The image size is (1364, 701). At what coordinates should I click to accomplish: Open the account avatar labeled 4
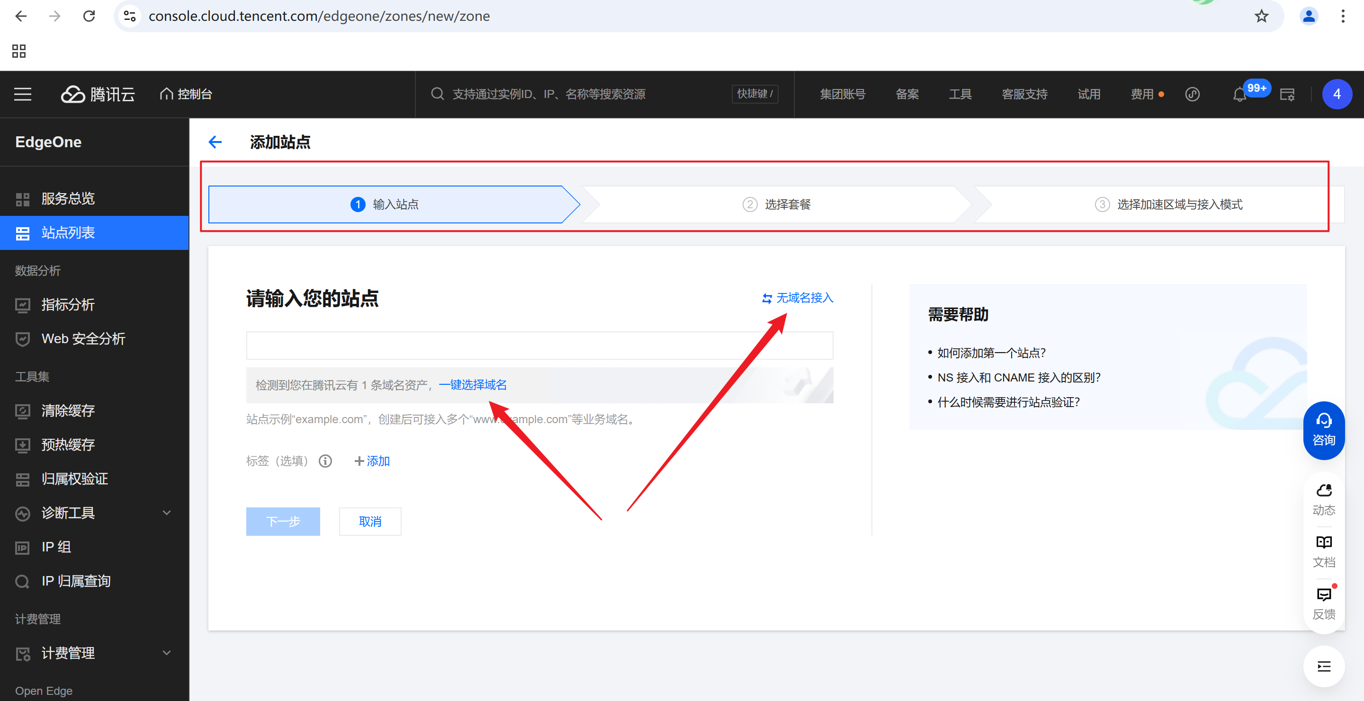1337,94
